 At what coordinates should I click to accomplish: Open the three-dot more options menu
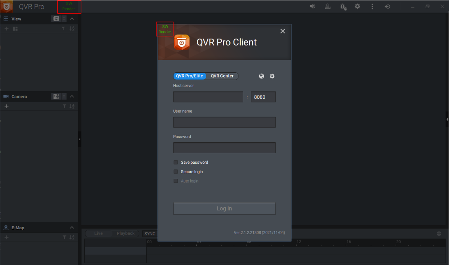pos(372,7)
